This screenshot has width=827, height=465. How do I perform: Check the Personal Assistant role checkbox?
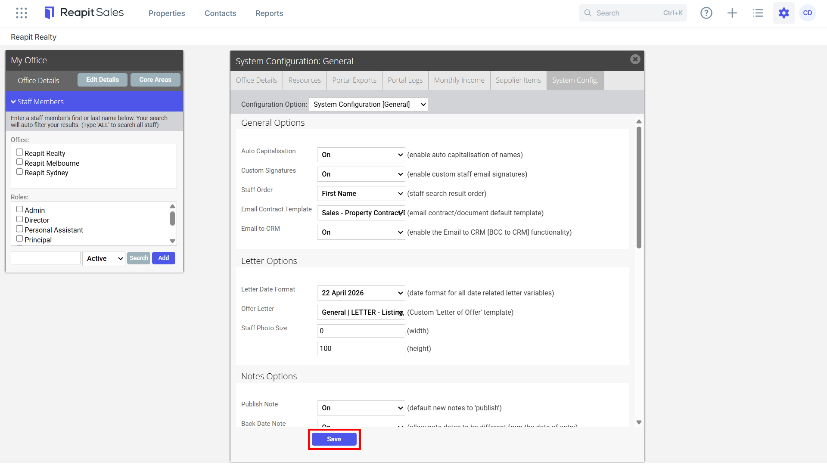[19, 229]
